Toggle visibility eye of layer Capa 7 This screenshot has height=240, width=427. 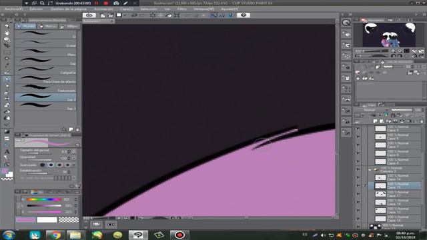click(358, 145)
